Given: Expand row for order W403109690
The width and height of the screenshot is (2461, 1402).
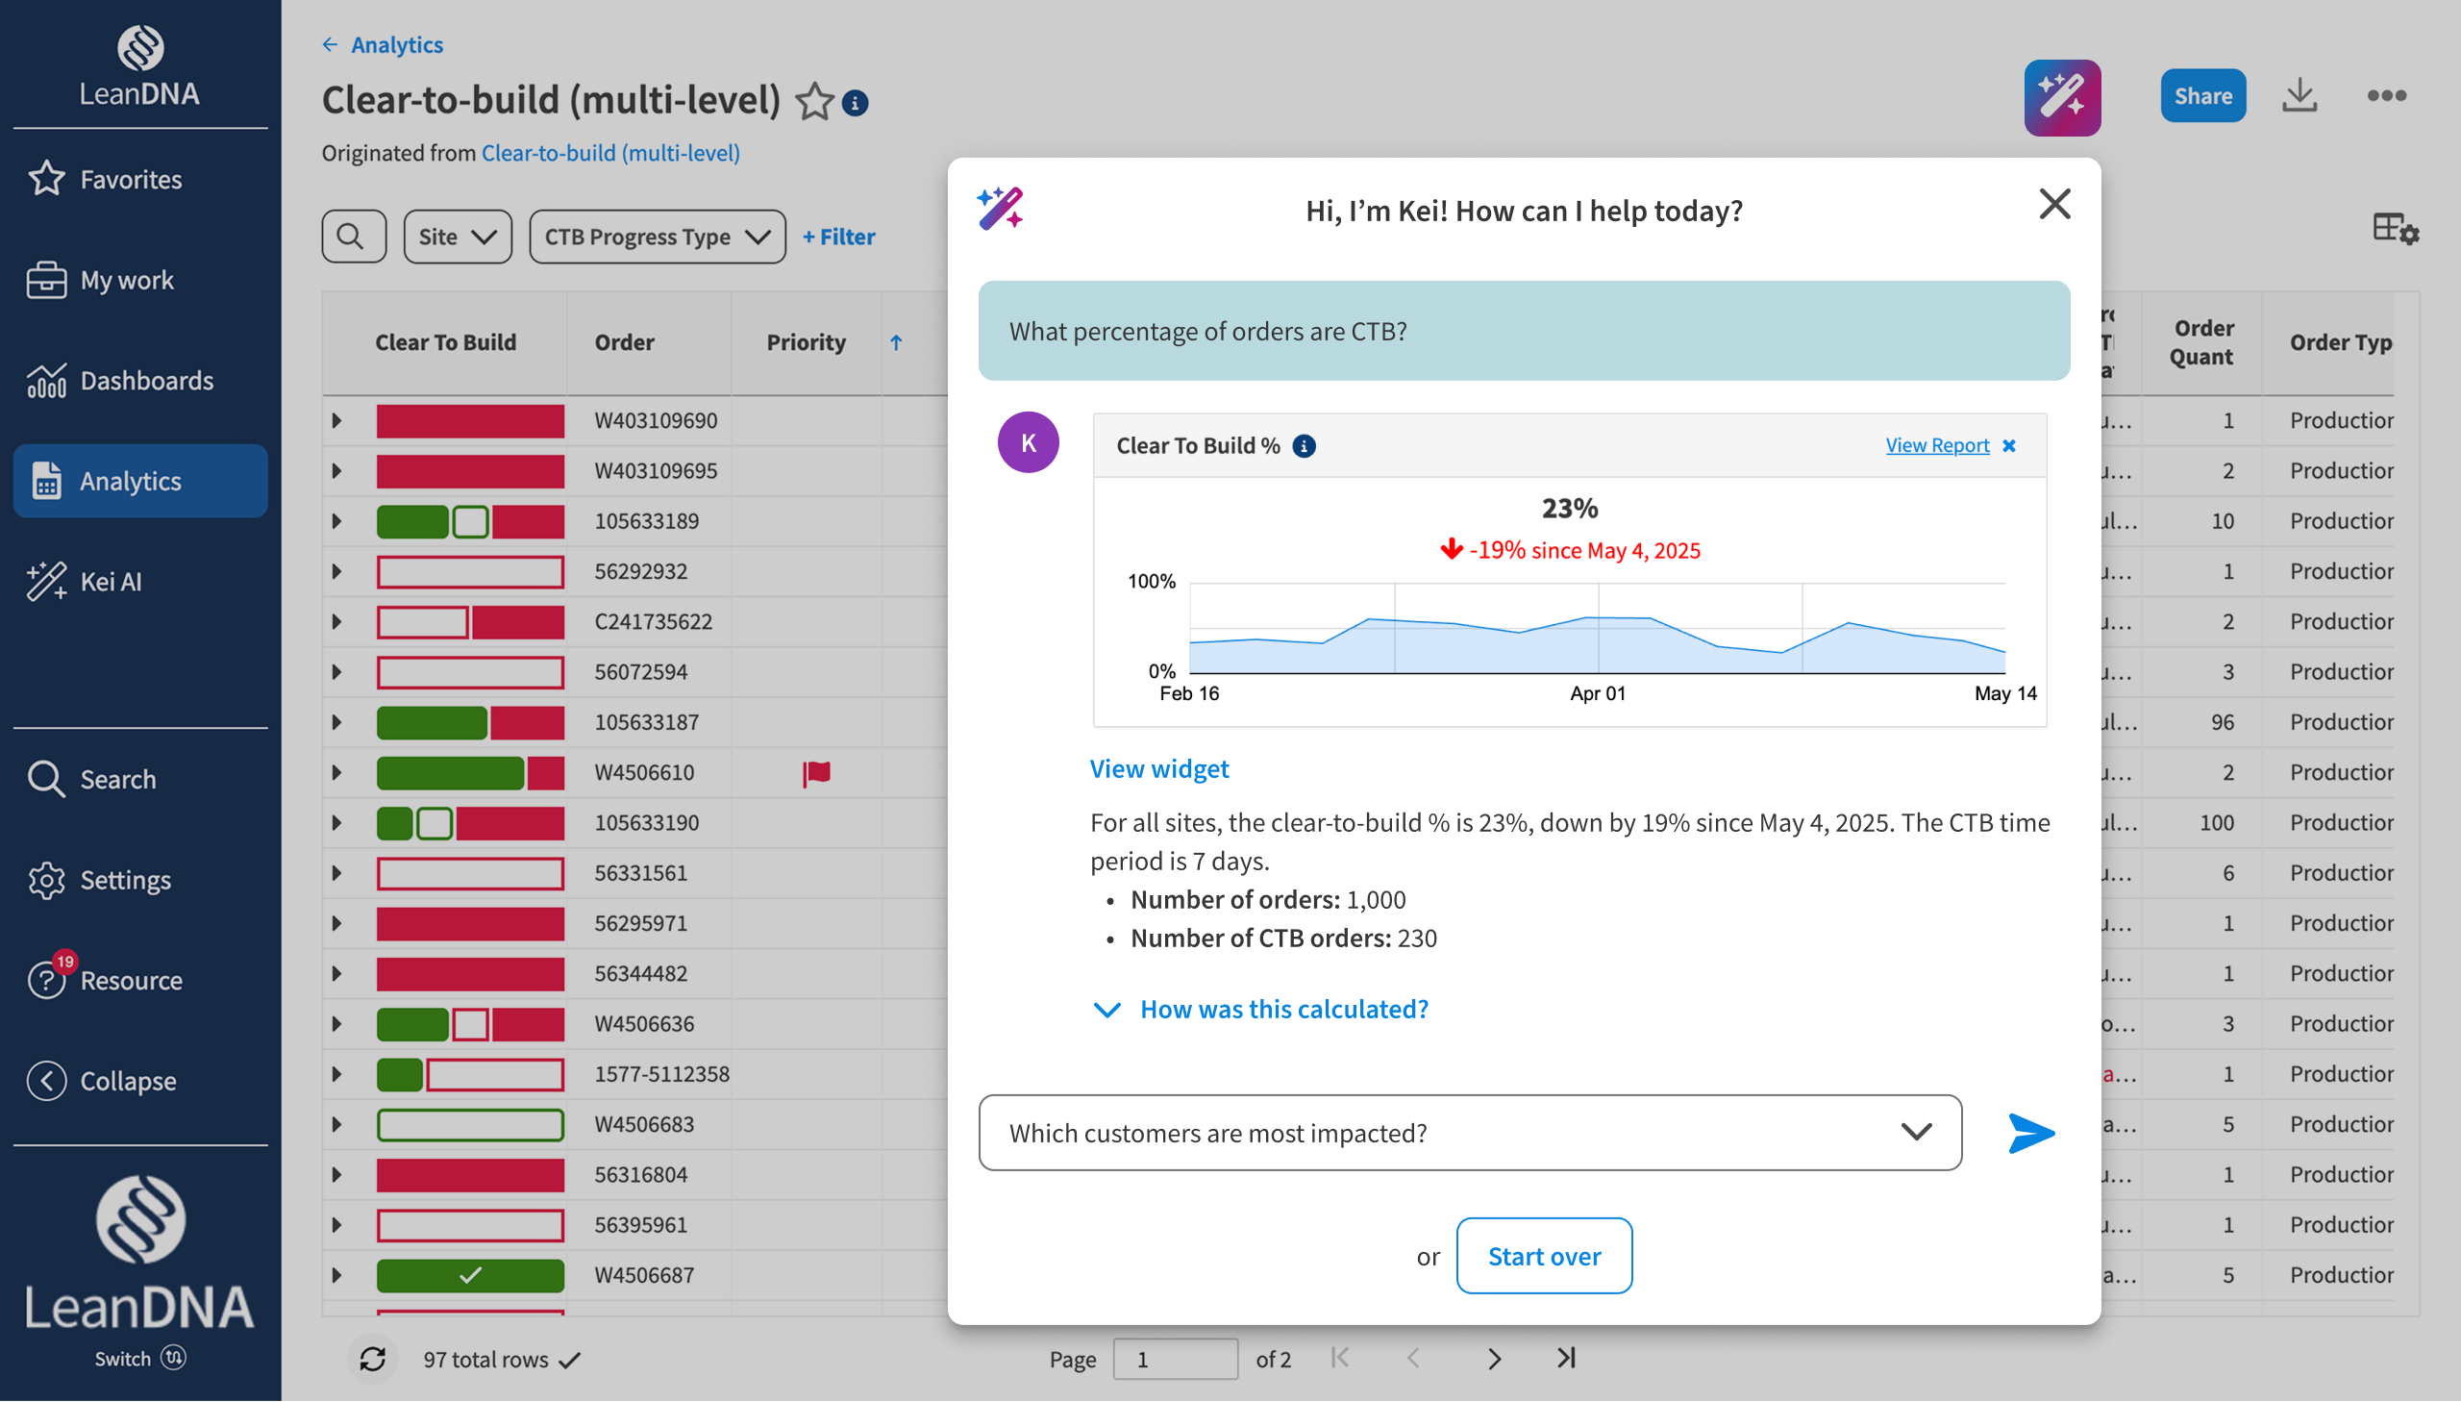Looking at the screenshot, I should (336, 421).
